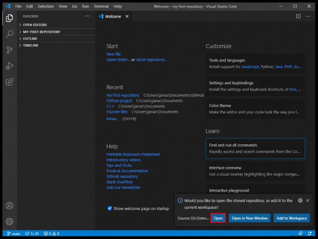The width and height of the screenshot is (318, 239).
Task: Expand the MY-FIRST-REPOSITORY folder section
Action: pyautogui.click(x=56, y=32)
